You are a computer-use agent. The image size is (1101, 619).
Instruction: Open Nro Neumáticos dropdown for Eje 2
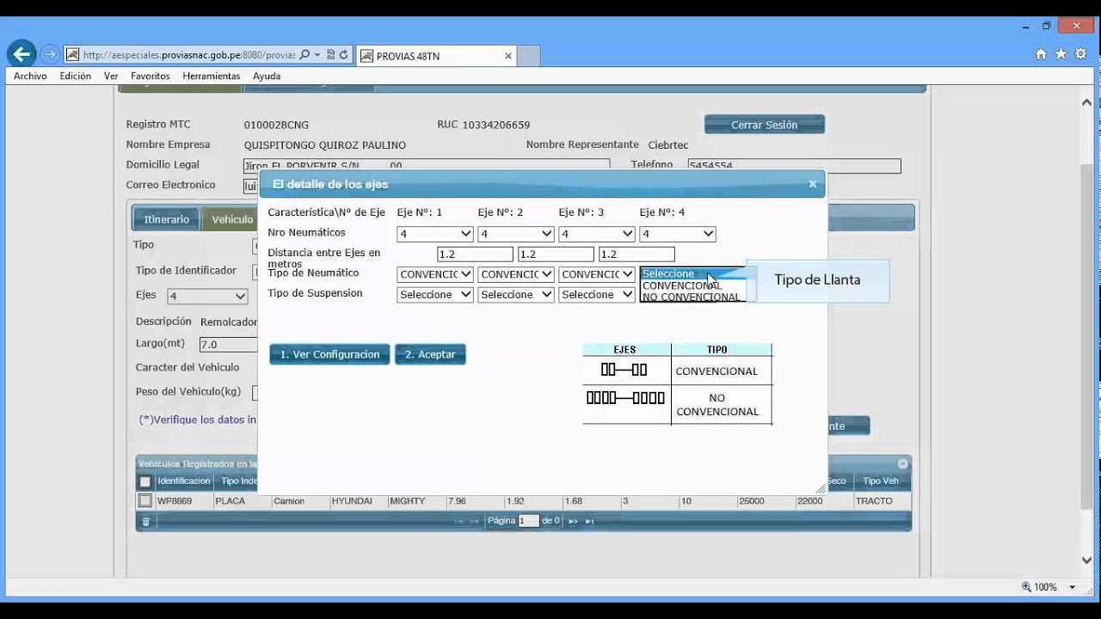tap(516, 234)
